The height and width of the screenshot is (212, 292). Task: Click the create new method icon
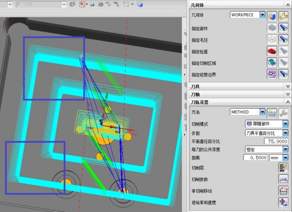tap(272, 113)
